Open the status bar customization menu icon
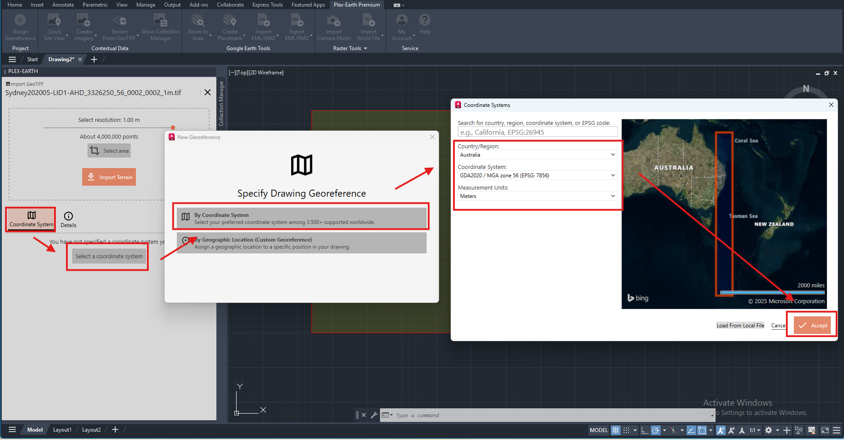 837,430
